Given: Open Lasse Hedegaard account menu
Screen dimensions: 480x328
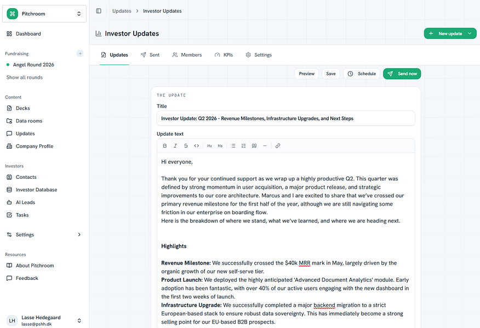Looking at the screenshot, I should click(44, 321).
